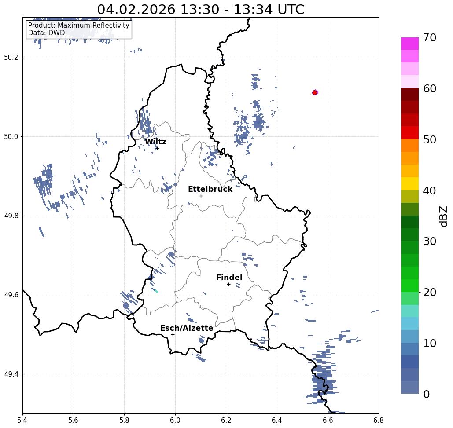Click the colorbar tick label 70
The width and height of the screenshot is (453, 428).
pos(429,37)
